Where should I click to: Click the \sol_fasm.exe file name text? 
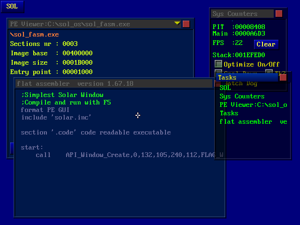34,35
